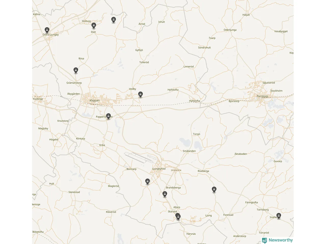Click the car marker east of Stidsvig
The width and height of the screenshot is (326, 244).
point(114,20)
